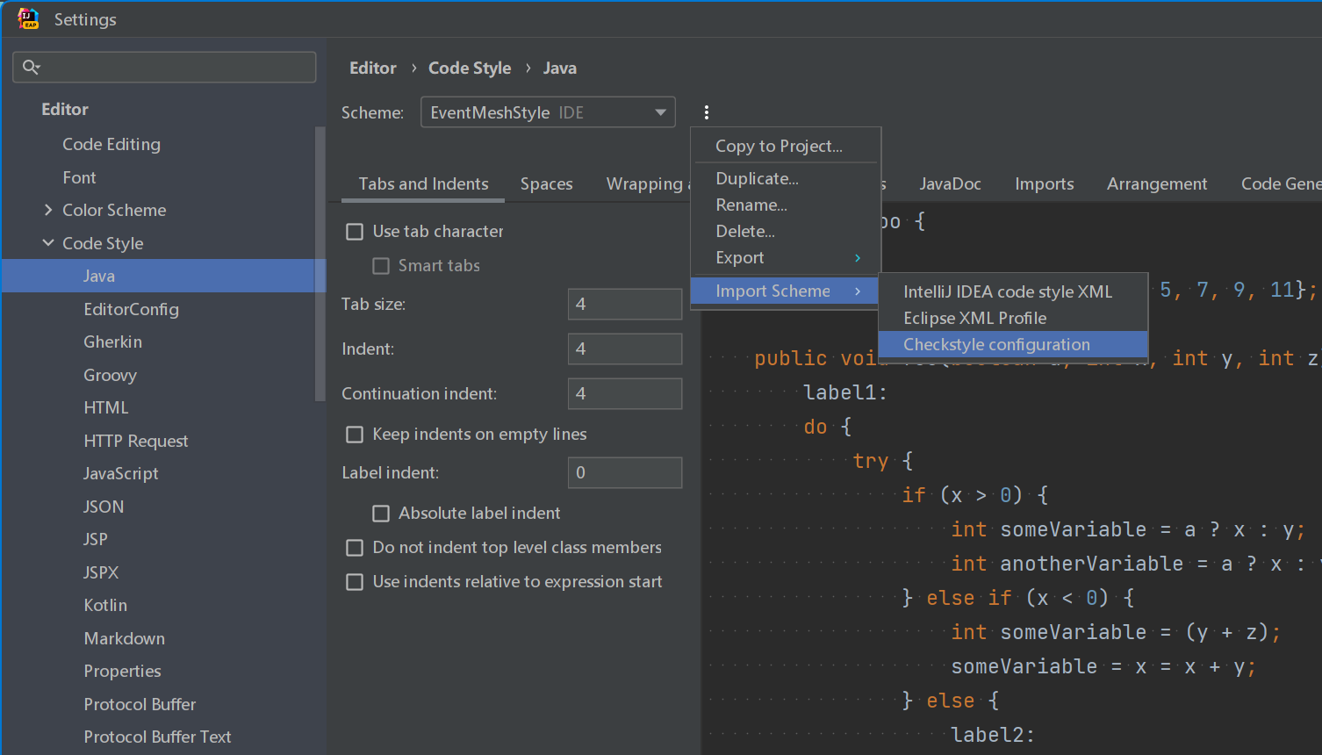Check Absolute label indent option
Image resolution: width=1322 pixels, height=755 pixels.
pos(381,514)
